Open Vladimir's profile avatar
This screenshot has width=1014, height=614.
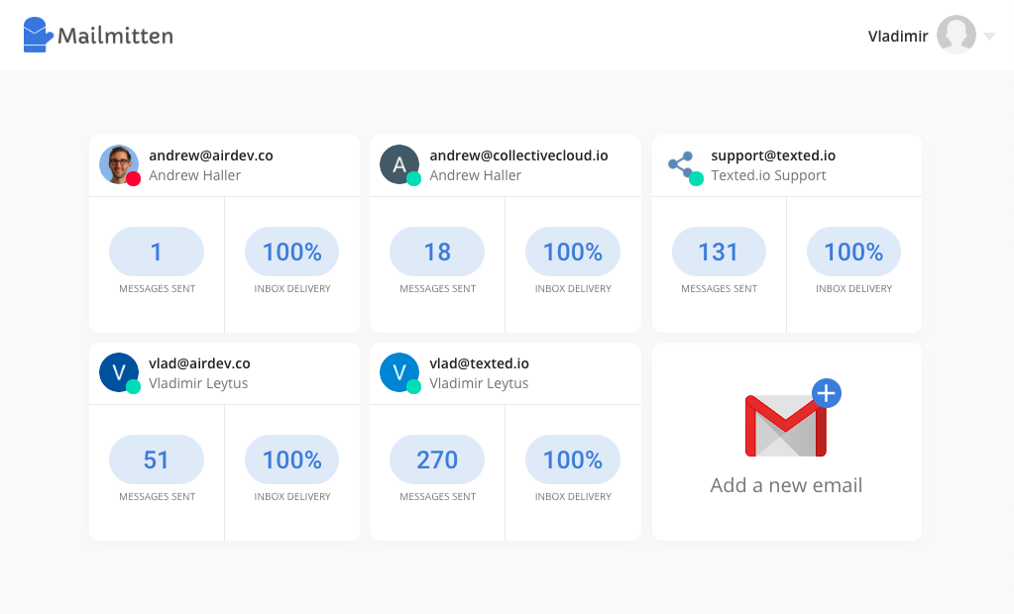pyautogui.click(x=956, y=35)
